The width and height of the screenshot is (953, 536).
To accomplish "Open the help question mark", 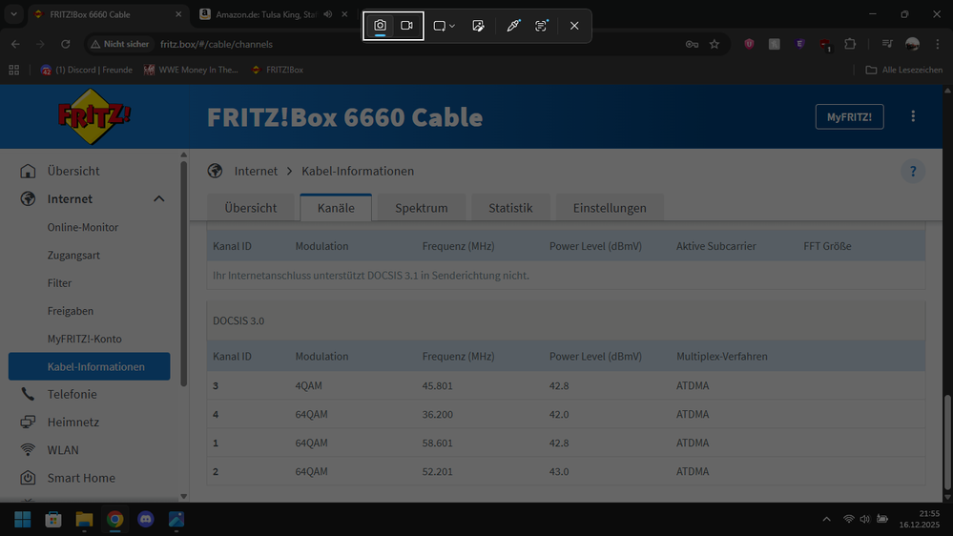I will tap(913, 172).
